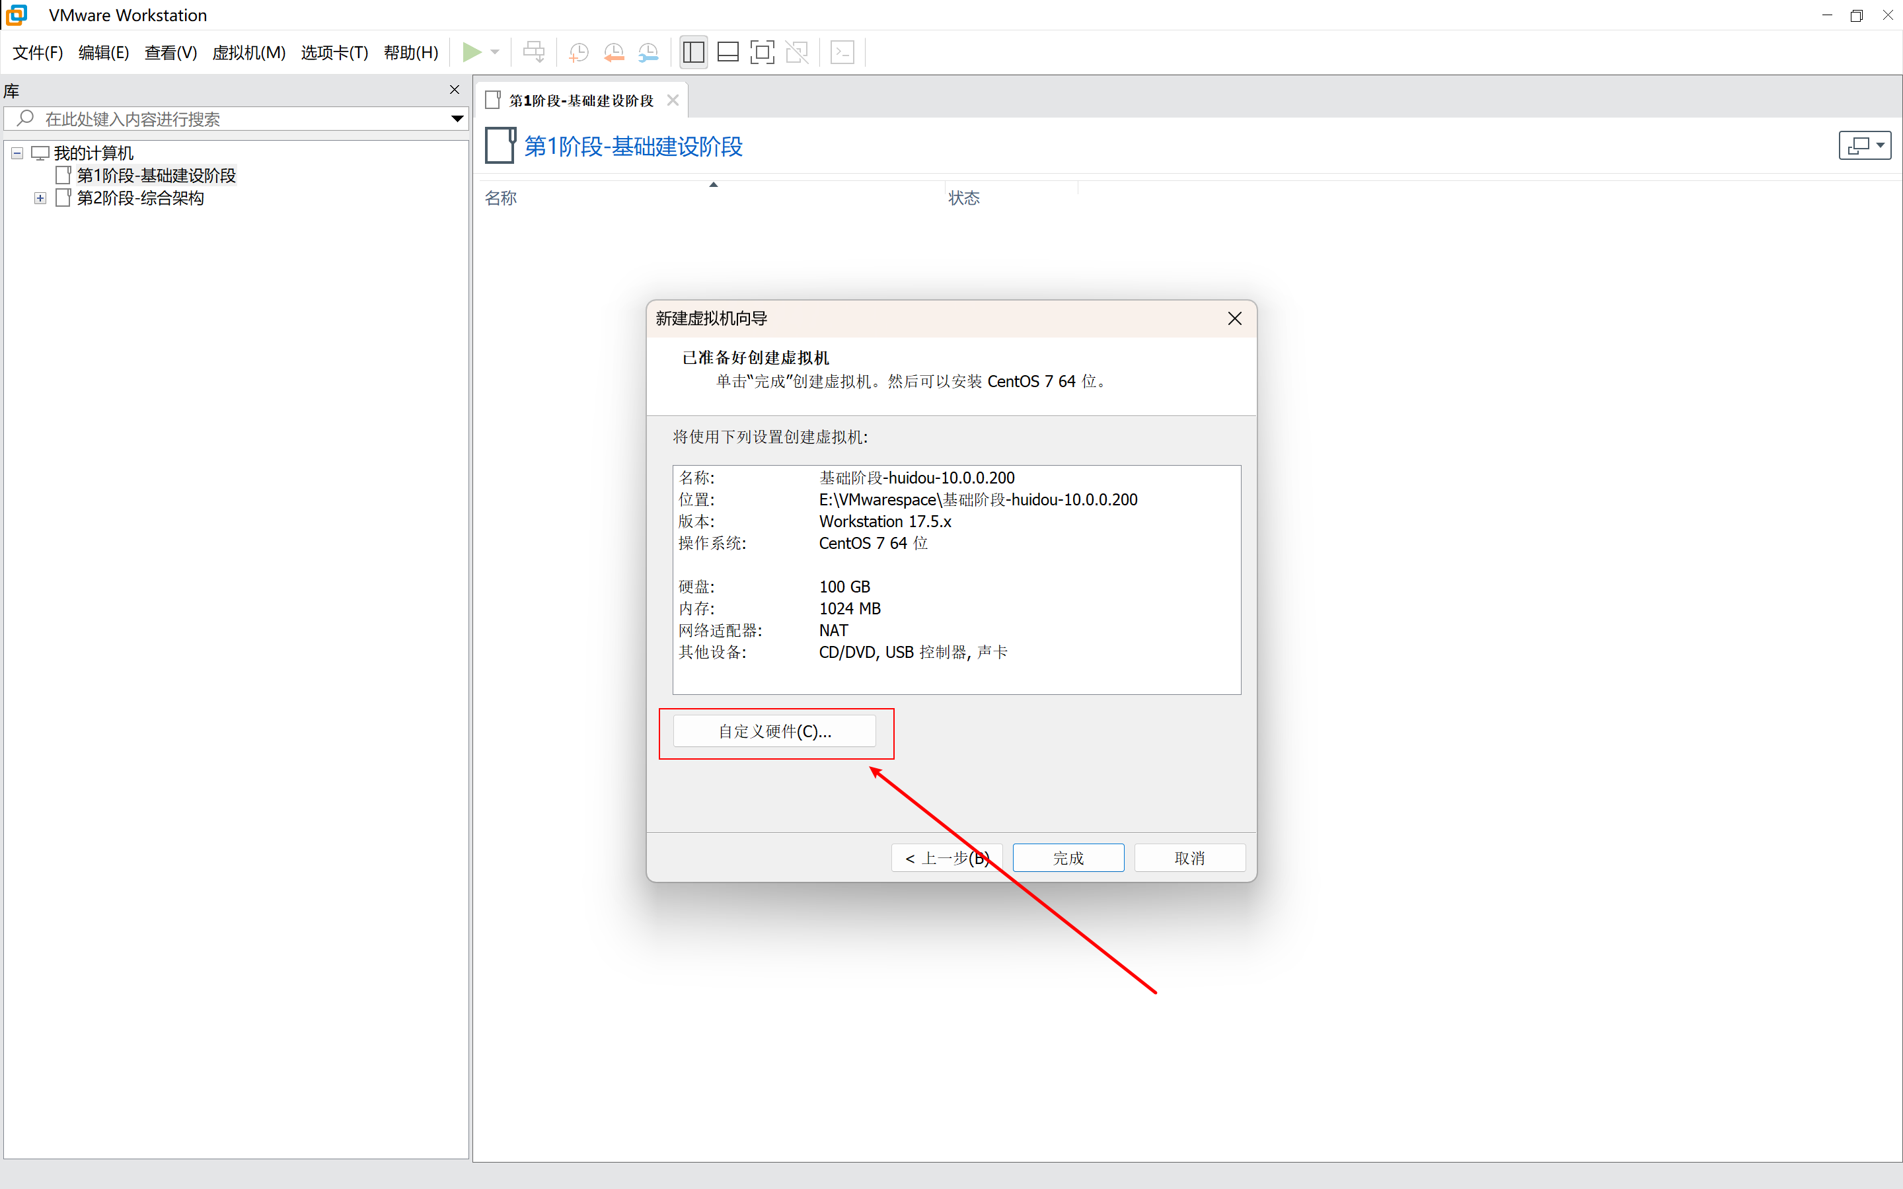This screenshot has height=1189, width=1903.
Task: Click the library search input field
Action: pyautogui.click(x=236, y=119)
